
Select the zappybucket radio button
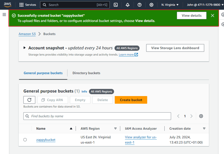pos(25,140)
